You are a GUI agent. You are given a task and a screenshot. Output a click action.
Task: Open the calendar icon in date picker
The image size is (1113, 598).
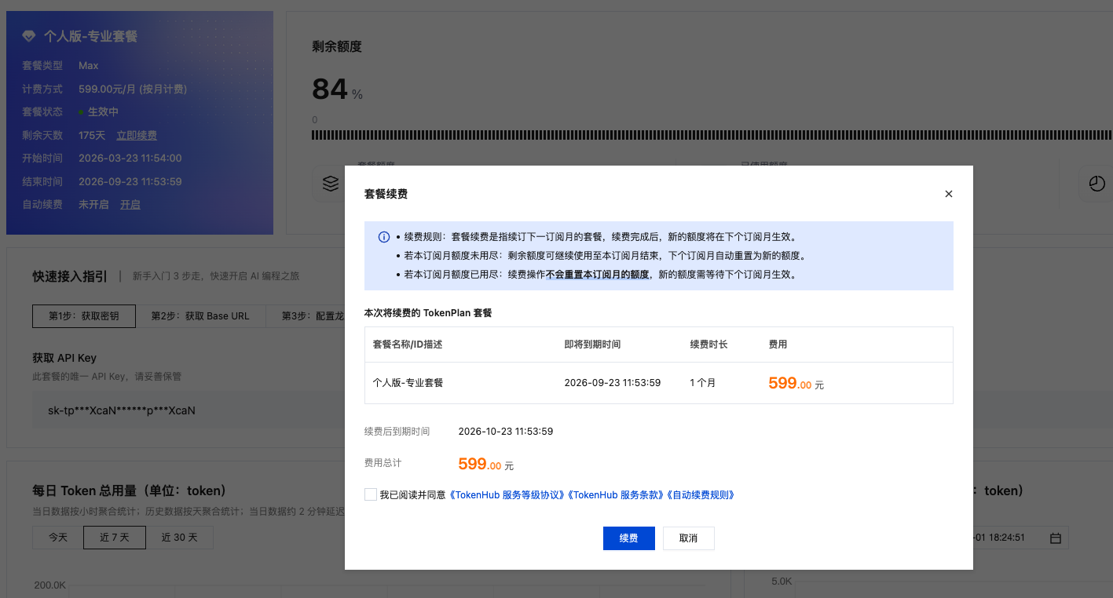pos(1056,538)
